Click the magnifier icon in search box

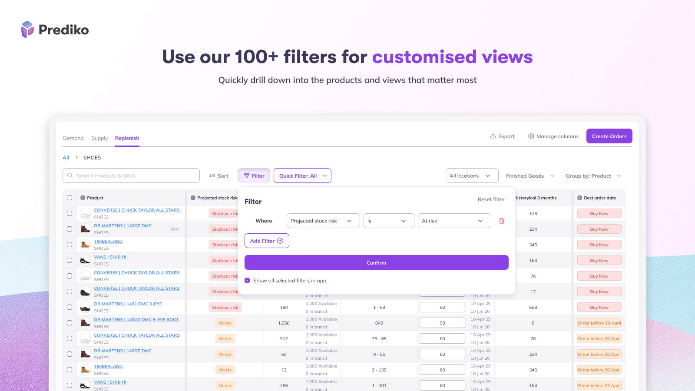pyautogui.click(x=70, y=176)
